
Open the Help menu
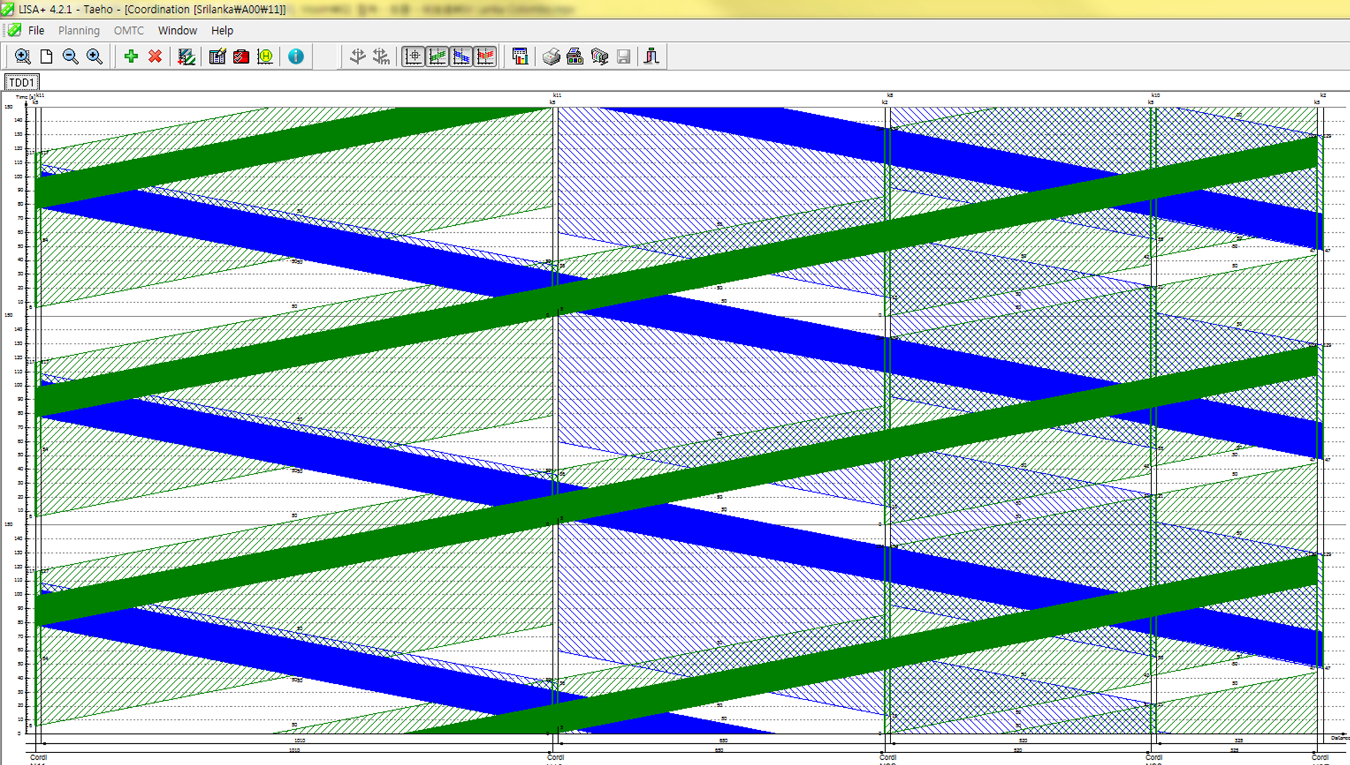pyautogui.click(x=222, y=31)
